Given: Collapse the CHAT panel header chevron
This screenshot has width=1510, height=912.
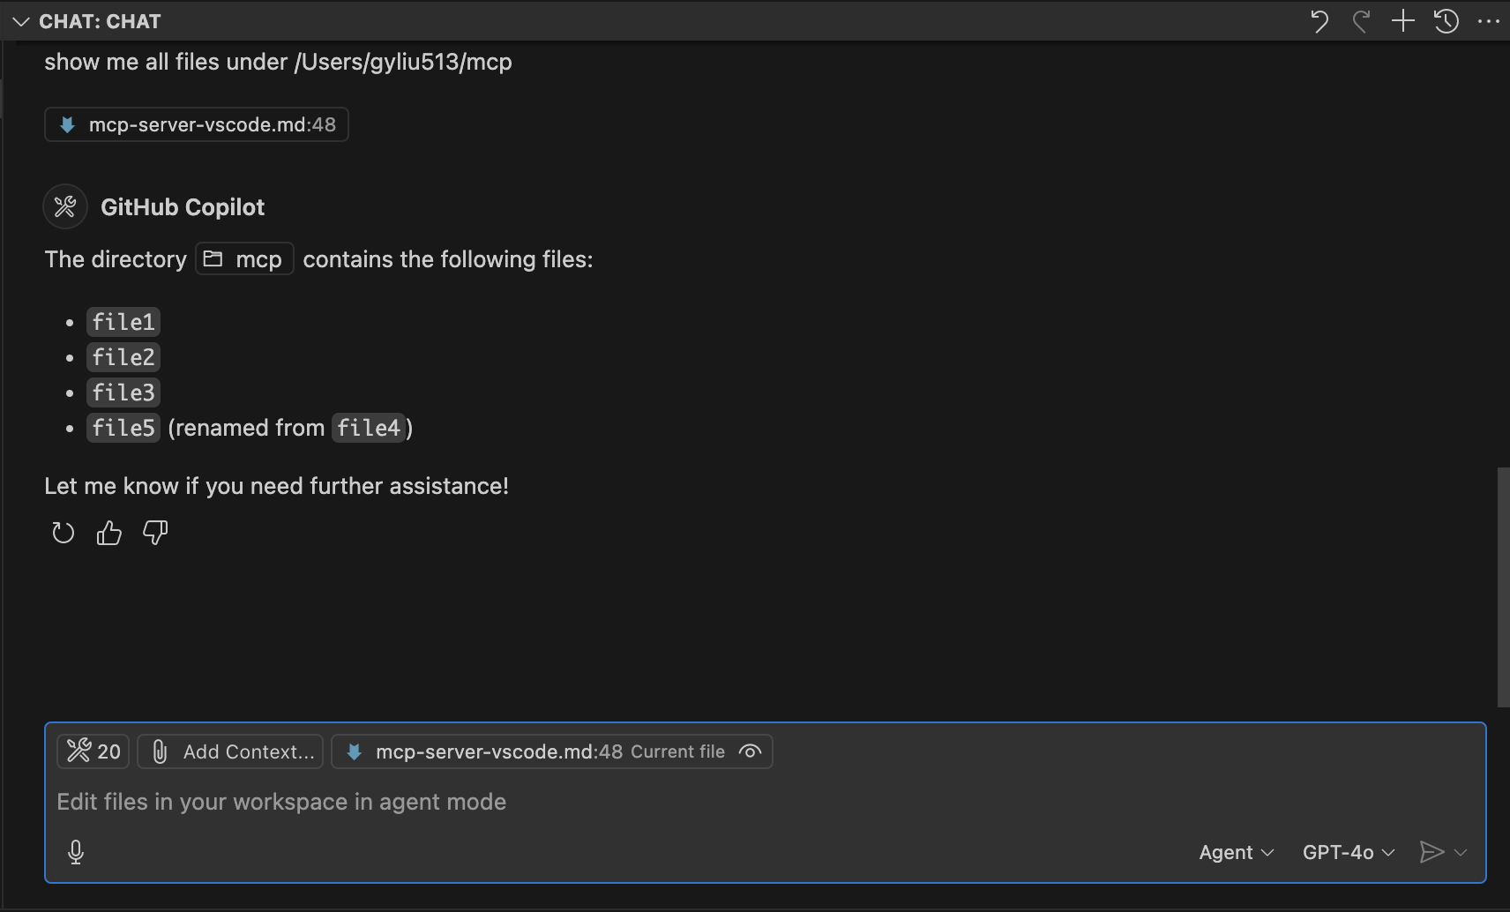Looking at the screenshot, I should pos(21,21).
